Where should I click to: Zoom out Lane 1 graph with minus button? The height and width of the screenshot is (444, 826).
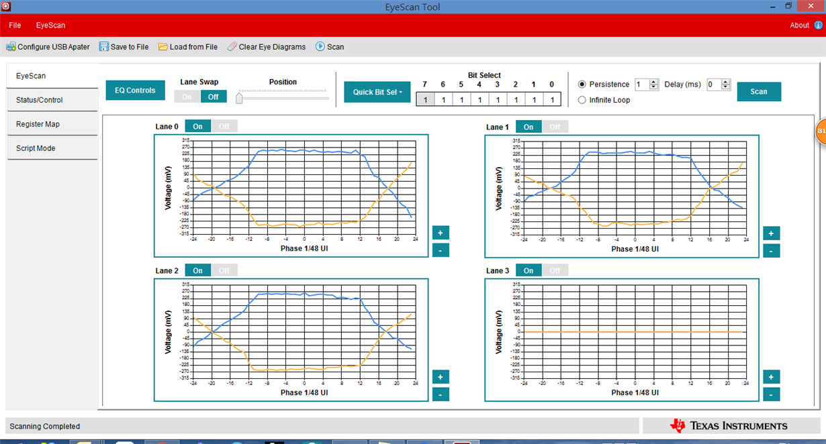(x=771, y=250)
